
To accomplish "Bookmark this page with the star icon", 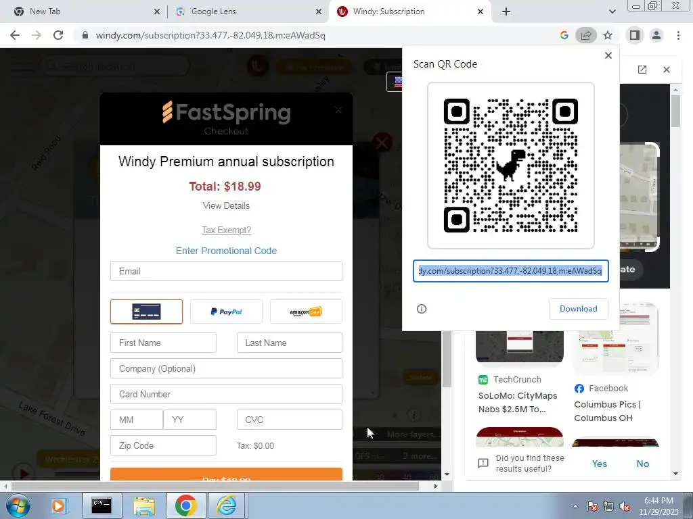I will coord(608,35).
